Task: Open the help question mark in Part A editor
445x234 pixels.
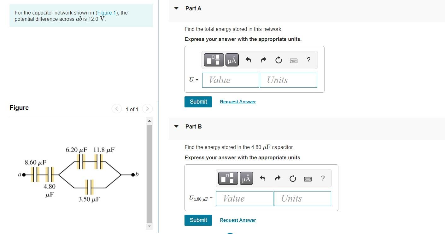Action: tap(308, 60)
